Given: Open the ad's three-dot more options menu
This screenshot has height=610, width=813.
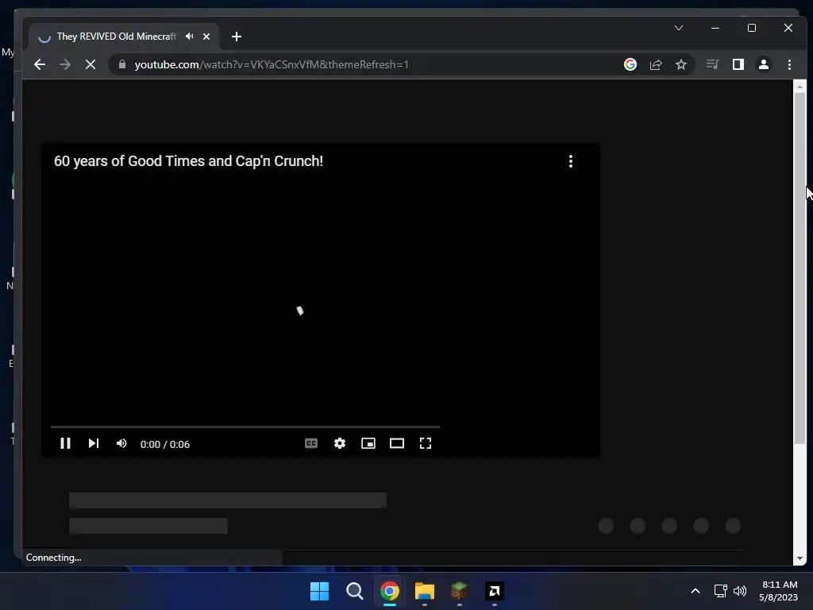Looking at the screenshot, I should [x=571, y=161].
